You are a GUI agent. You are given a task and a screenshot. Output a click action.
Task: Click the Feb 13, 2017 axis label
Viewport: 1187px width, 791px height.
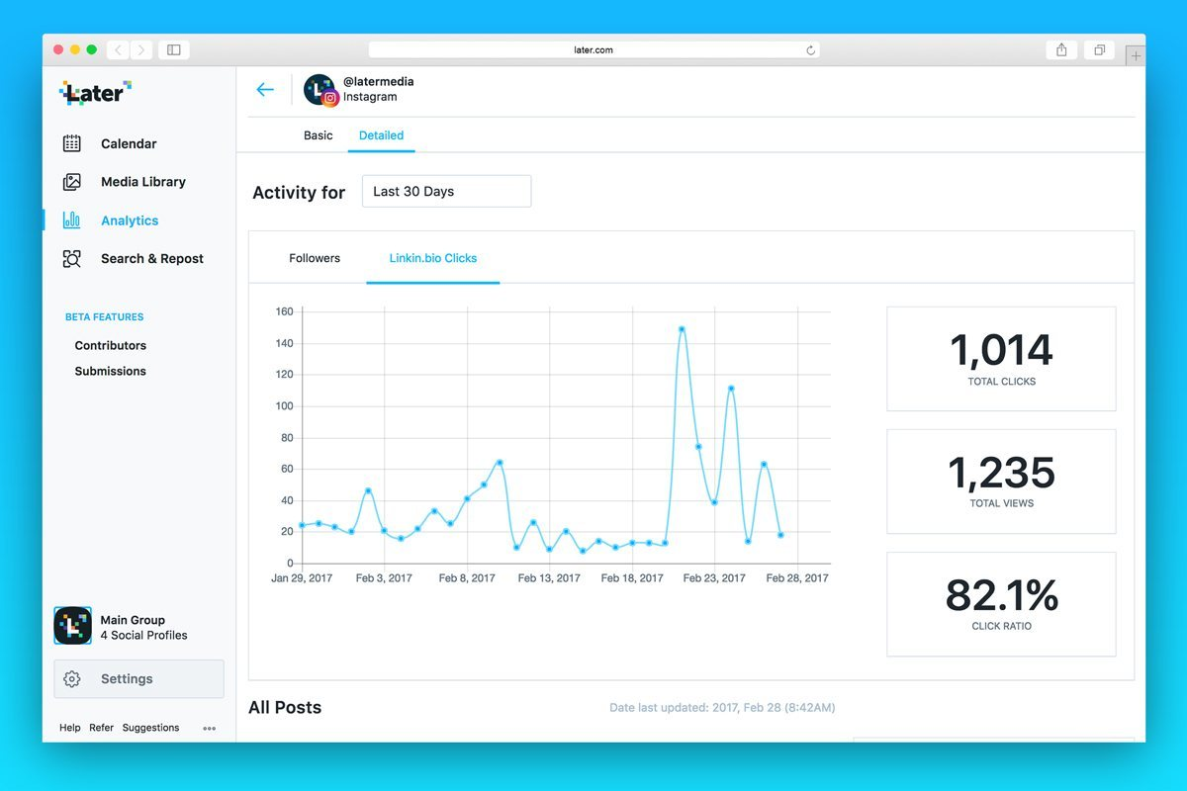[549, 578]
